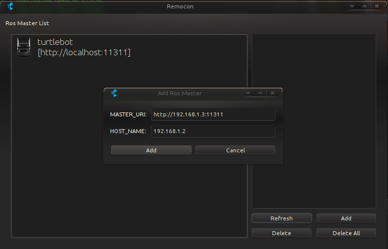The height and width of the screenshot is (249, 388).
Task: Close the Add Ros Master dialog
Action: pyautogui.click(x=272, y=93)
